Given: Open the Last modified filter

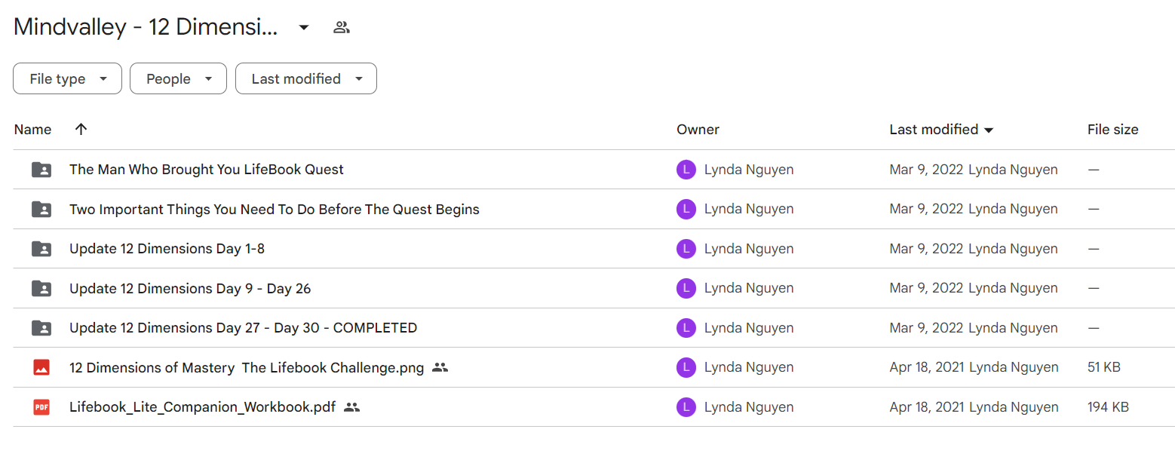Looking at the screenshot, I should [306, 78].
